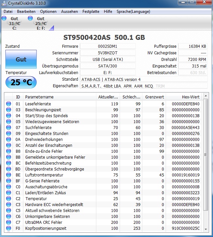Screen dimensions: 213x237
Task: Click status orb of Unkorrigierbare Sektoren row
Action: pos(9,216)
